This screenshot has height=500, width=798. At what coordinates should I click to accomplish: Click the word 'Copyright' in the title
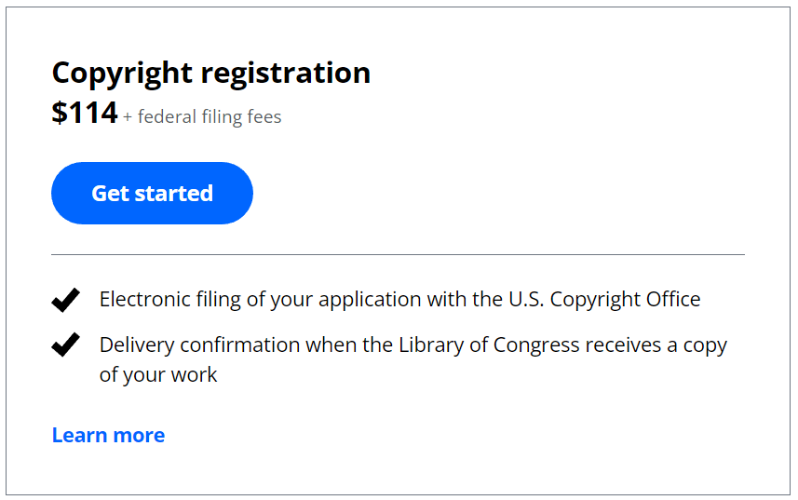[122, 74]
